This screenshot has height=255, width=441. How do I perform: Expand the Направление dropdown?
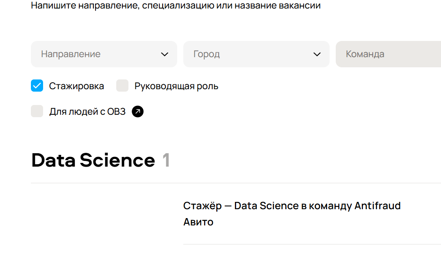click(x=104, y=54)
